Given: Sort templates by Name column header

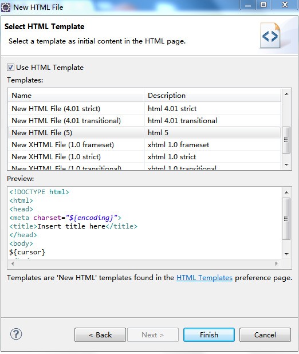Looking at the screenshot, I should pos(76,96).
